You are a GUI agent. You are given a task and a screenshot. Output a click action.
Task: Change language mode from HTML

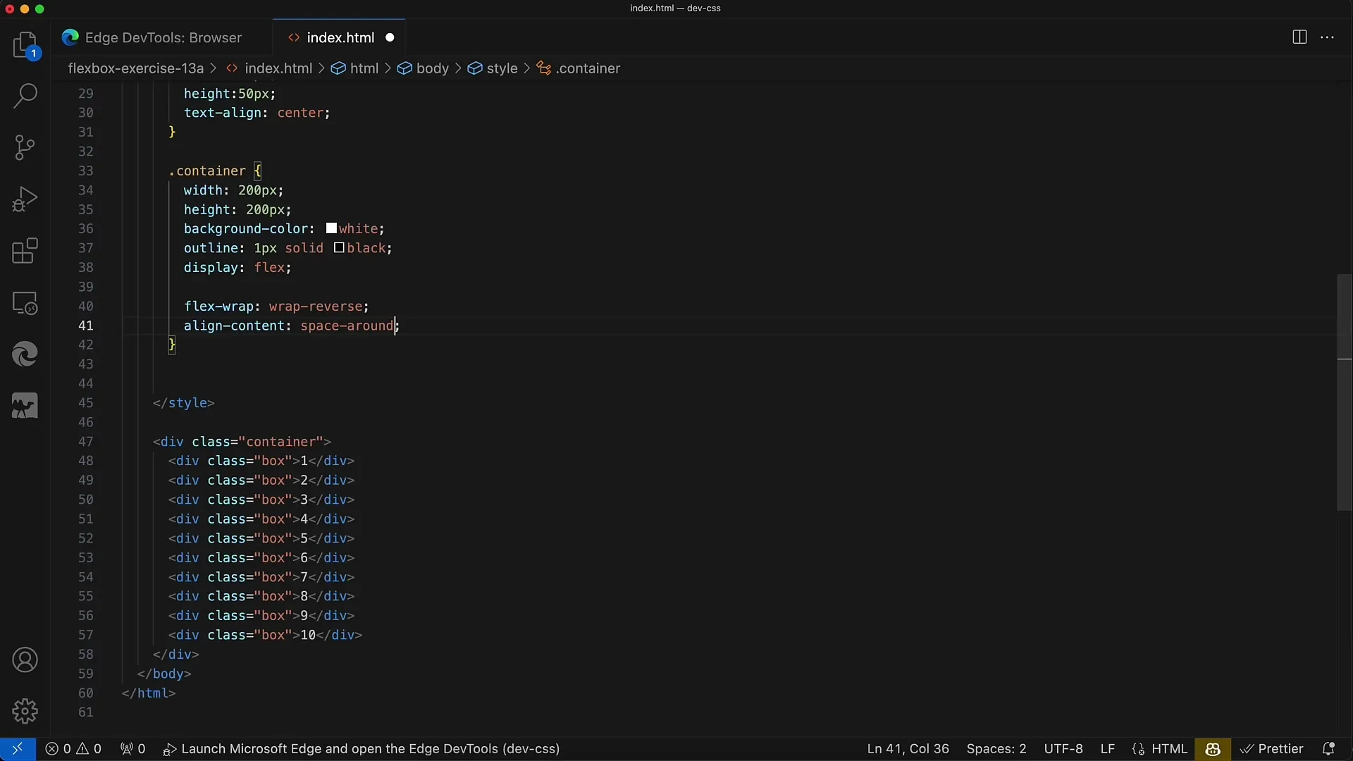point(1170,749)
